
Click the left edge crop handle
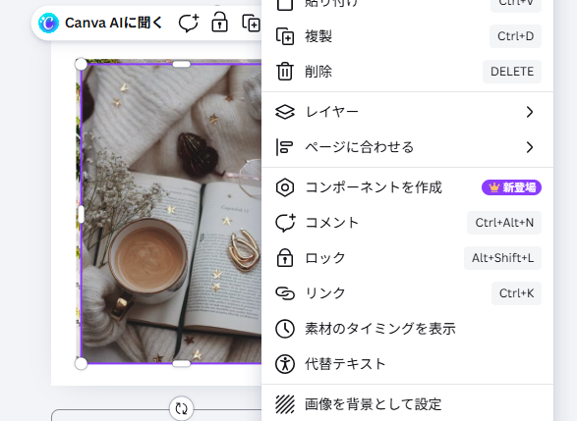(81, 214)
